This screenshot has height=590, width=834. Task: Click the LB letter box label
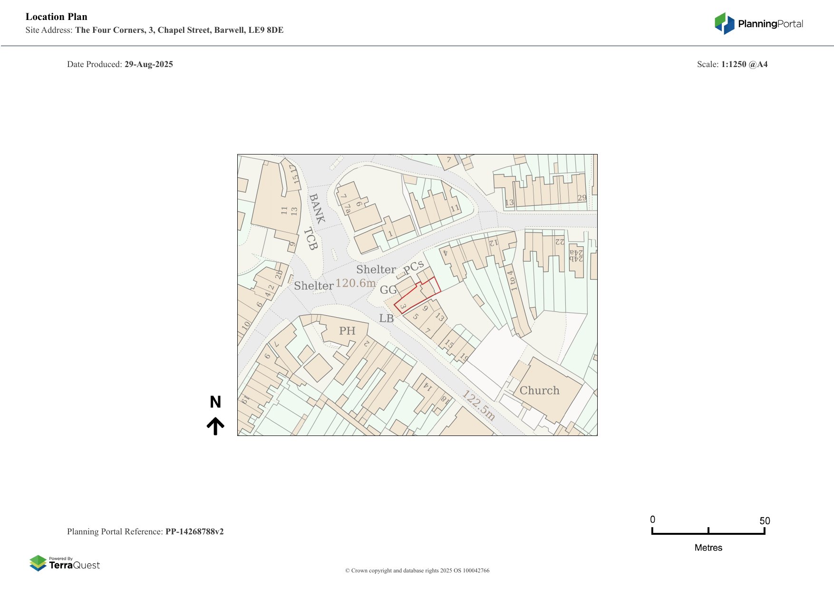click(386, 319)
